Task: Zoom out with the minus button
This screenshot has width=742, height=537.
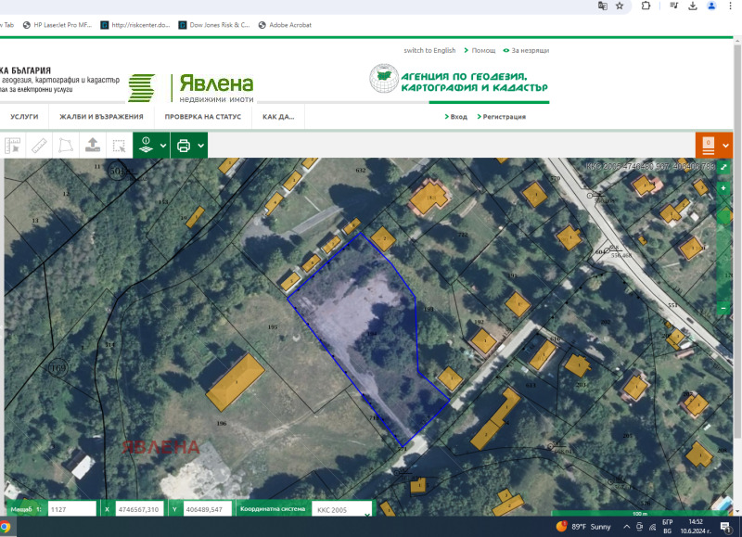Action: [x=723, y=307]
